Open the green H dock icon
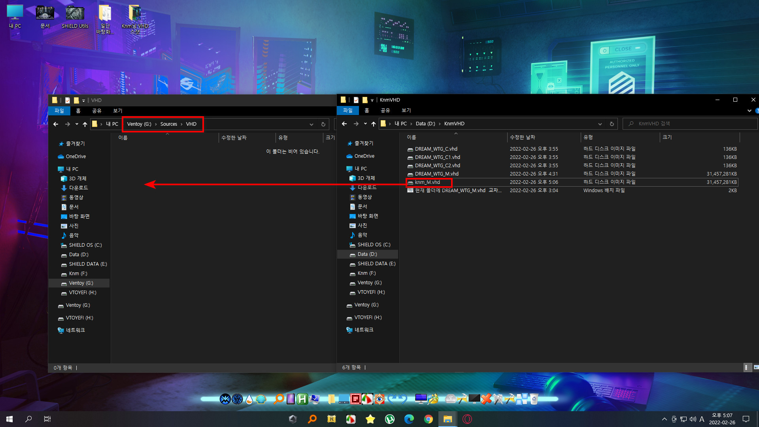Viewport: 759px width, 427px height. coord(302,399)
